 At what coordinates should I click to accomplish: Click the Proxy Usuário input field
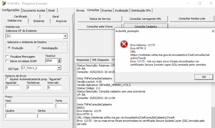point(21,115)
